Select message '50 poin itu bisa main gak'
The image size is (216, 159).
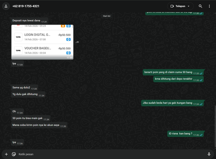31,118
